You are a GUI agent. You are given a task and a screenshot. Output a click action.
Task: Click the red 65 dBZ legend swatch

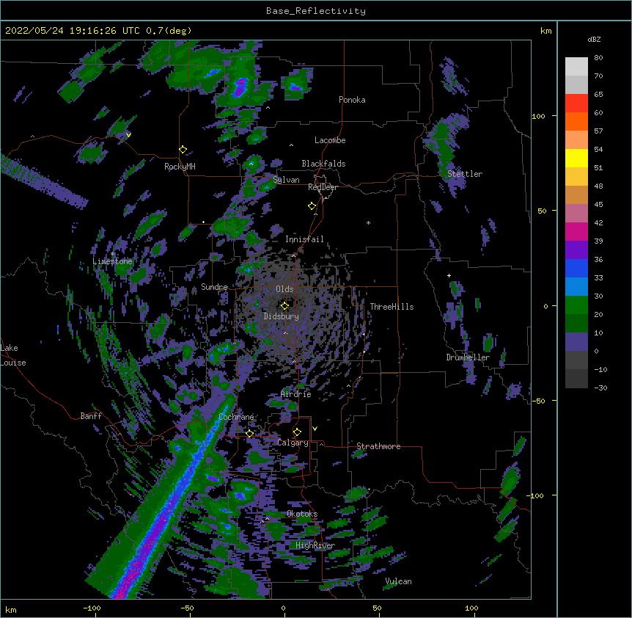point(576,103)
